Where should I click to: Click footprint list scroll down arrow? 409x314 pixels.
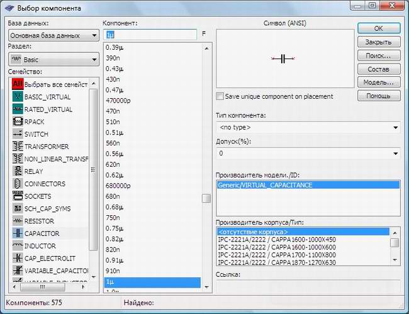click(x=395, y=260)
